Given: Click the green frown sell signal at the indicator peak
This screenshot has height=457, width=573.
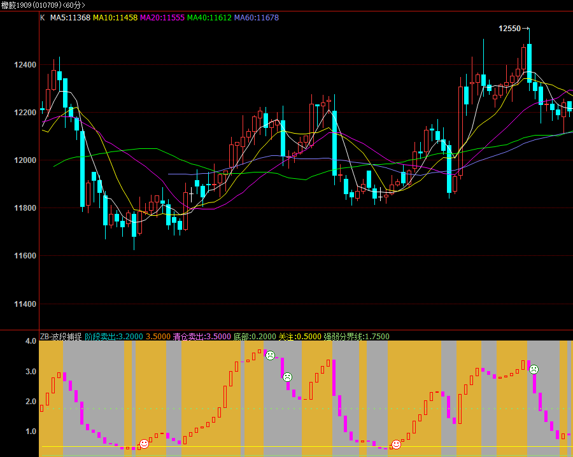Looking at the screenshot, I should tap(270, 355).
